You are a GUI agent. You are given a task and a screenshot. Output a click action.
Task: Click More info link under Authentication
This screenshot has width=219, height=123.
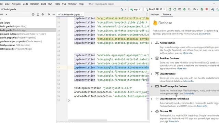[188, 53]
